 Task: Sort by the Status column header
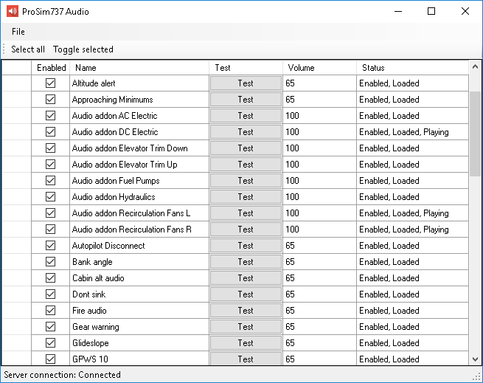(412, 68)
